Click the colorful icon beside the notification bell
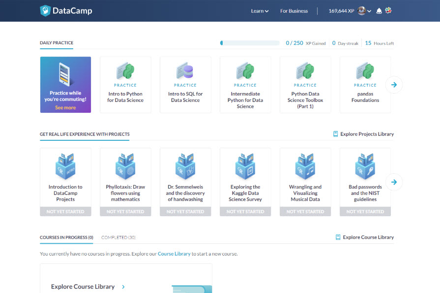Viewport: 440px width, 293px height. pos(388,10)
